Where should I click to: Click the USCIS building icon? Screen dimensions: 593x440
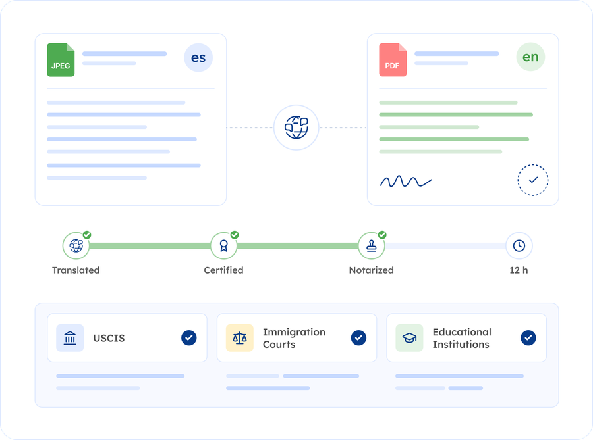(x=70, y=338)
